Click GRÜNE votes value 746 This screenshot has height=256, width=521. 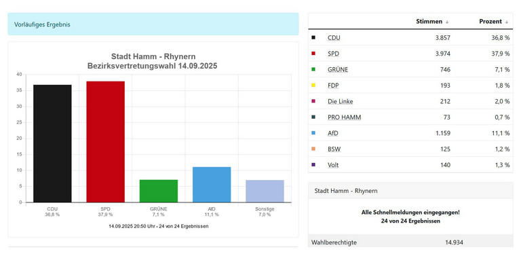coord(445,70)
